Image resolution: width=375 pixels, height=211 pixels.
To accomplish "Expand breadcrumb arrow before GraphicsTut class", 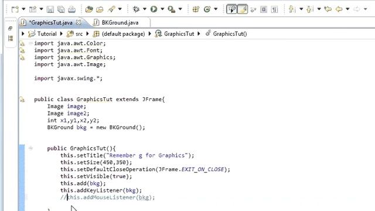I will [150, 34].
